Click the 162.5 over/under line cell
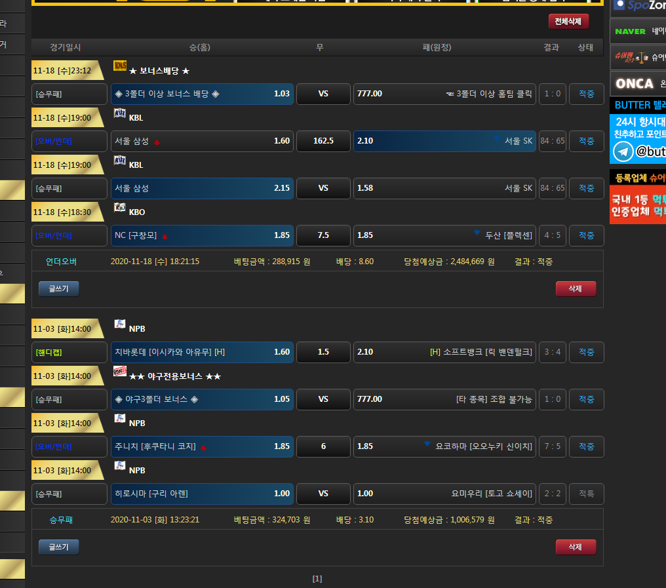Screen dimensions: 666x588 pyautogui.click(x=323, y=141)
